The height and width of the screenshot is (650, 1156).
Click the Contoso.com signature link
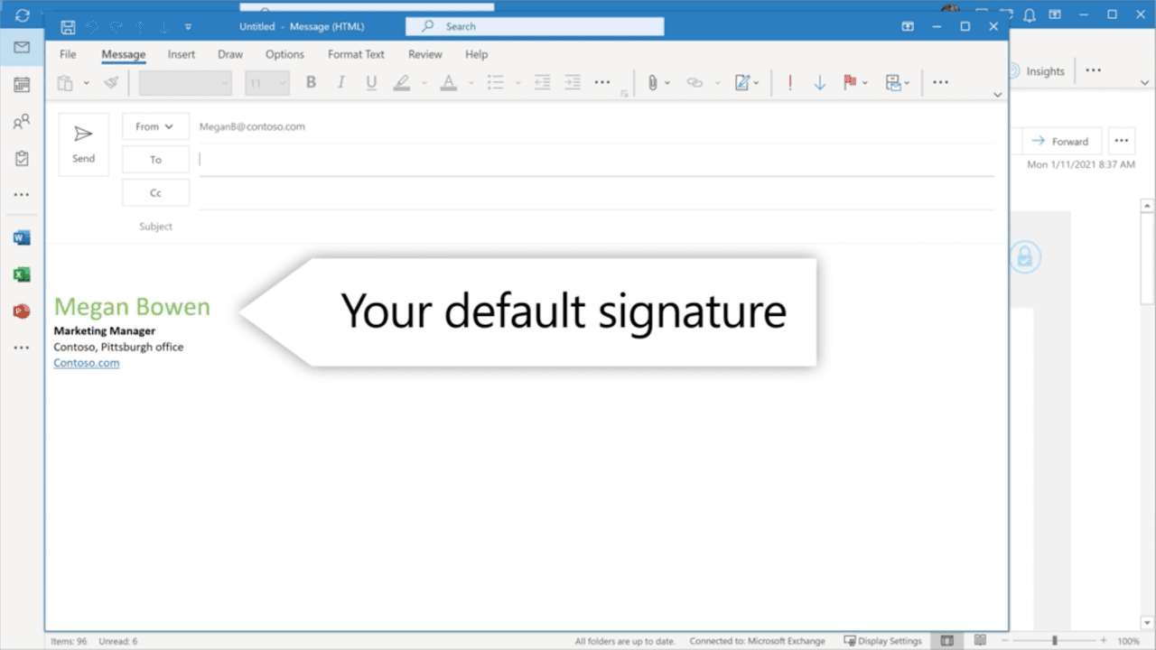pos(87,363)
